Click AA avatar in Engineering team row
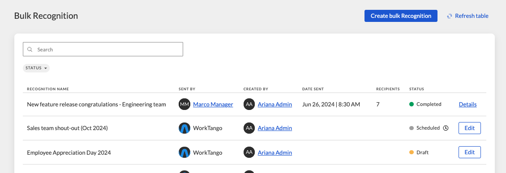The width and height of the screenshot is (506, 173). 249,104
